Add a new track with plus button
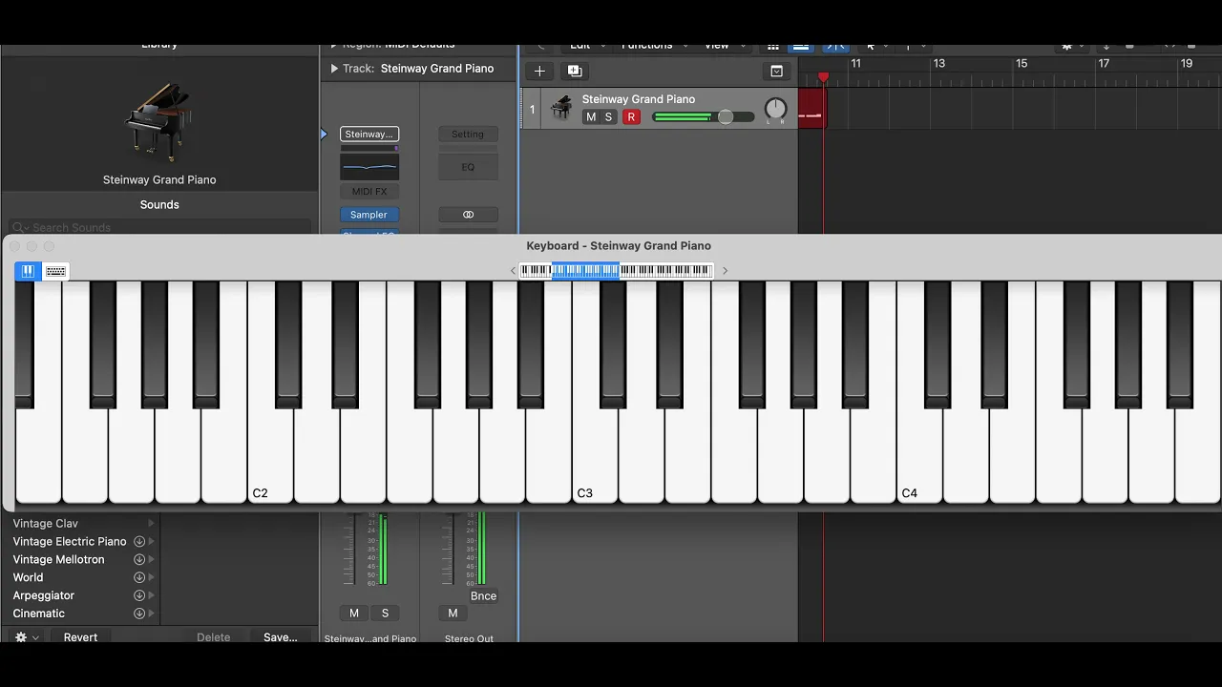 pos(539,71)
